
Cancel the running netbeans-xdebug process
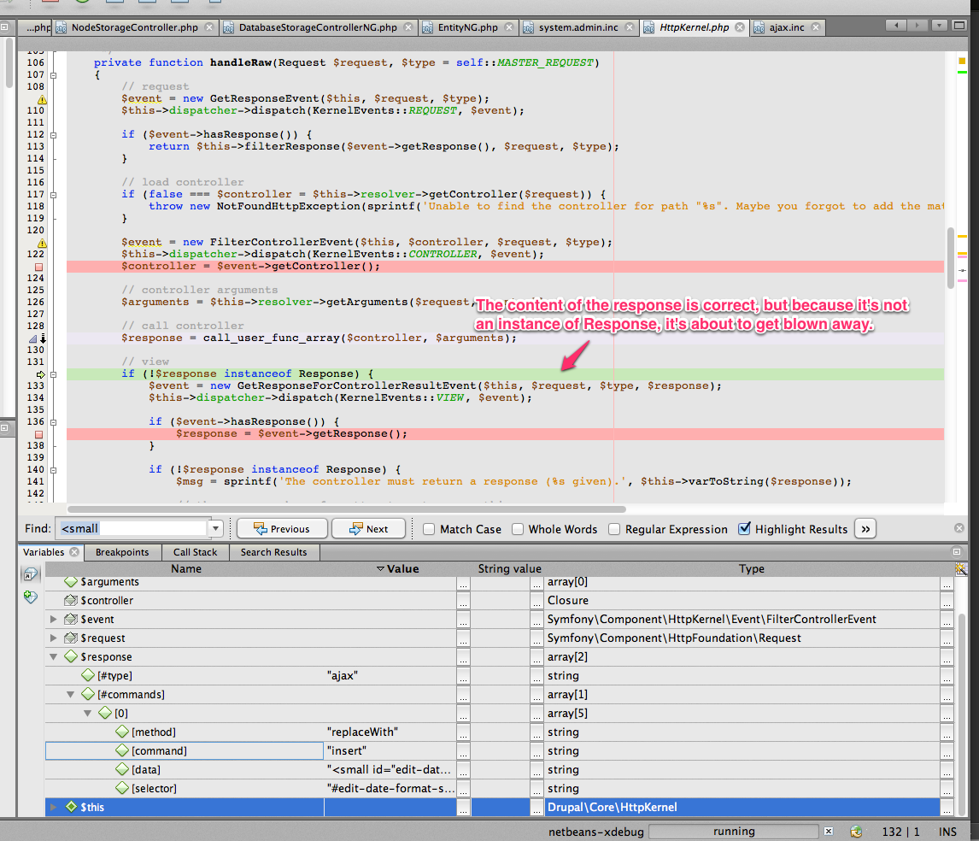[x=828, y=831]
